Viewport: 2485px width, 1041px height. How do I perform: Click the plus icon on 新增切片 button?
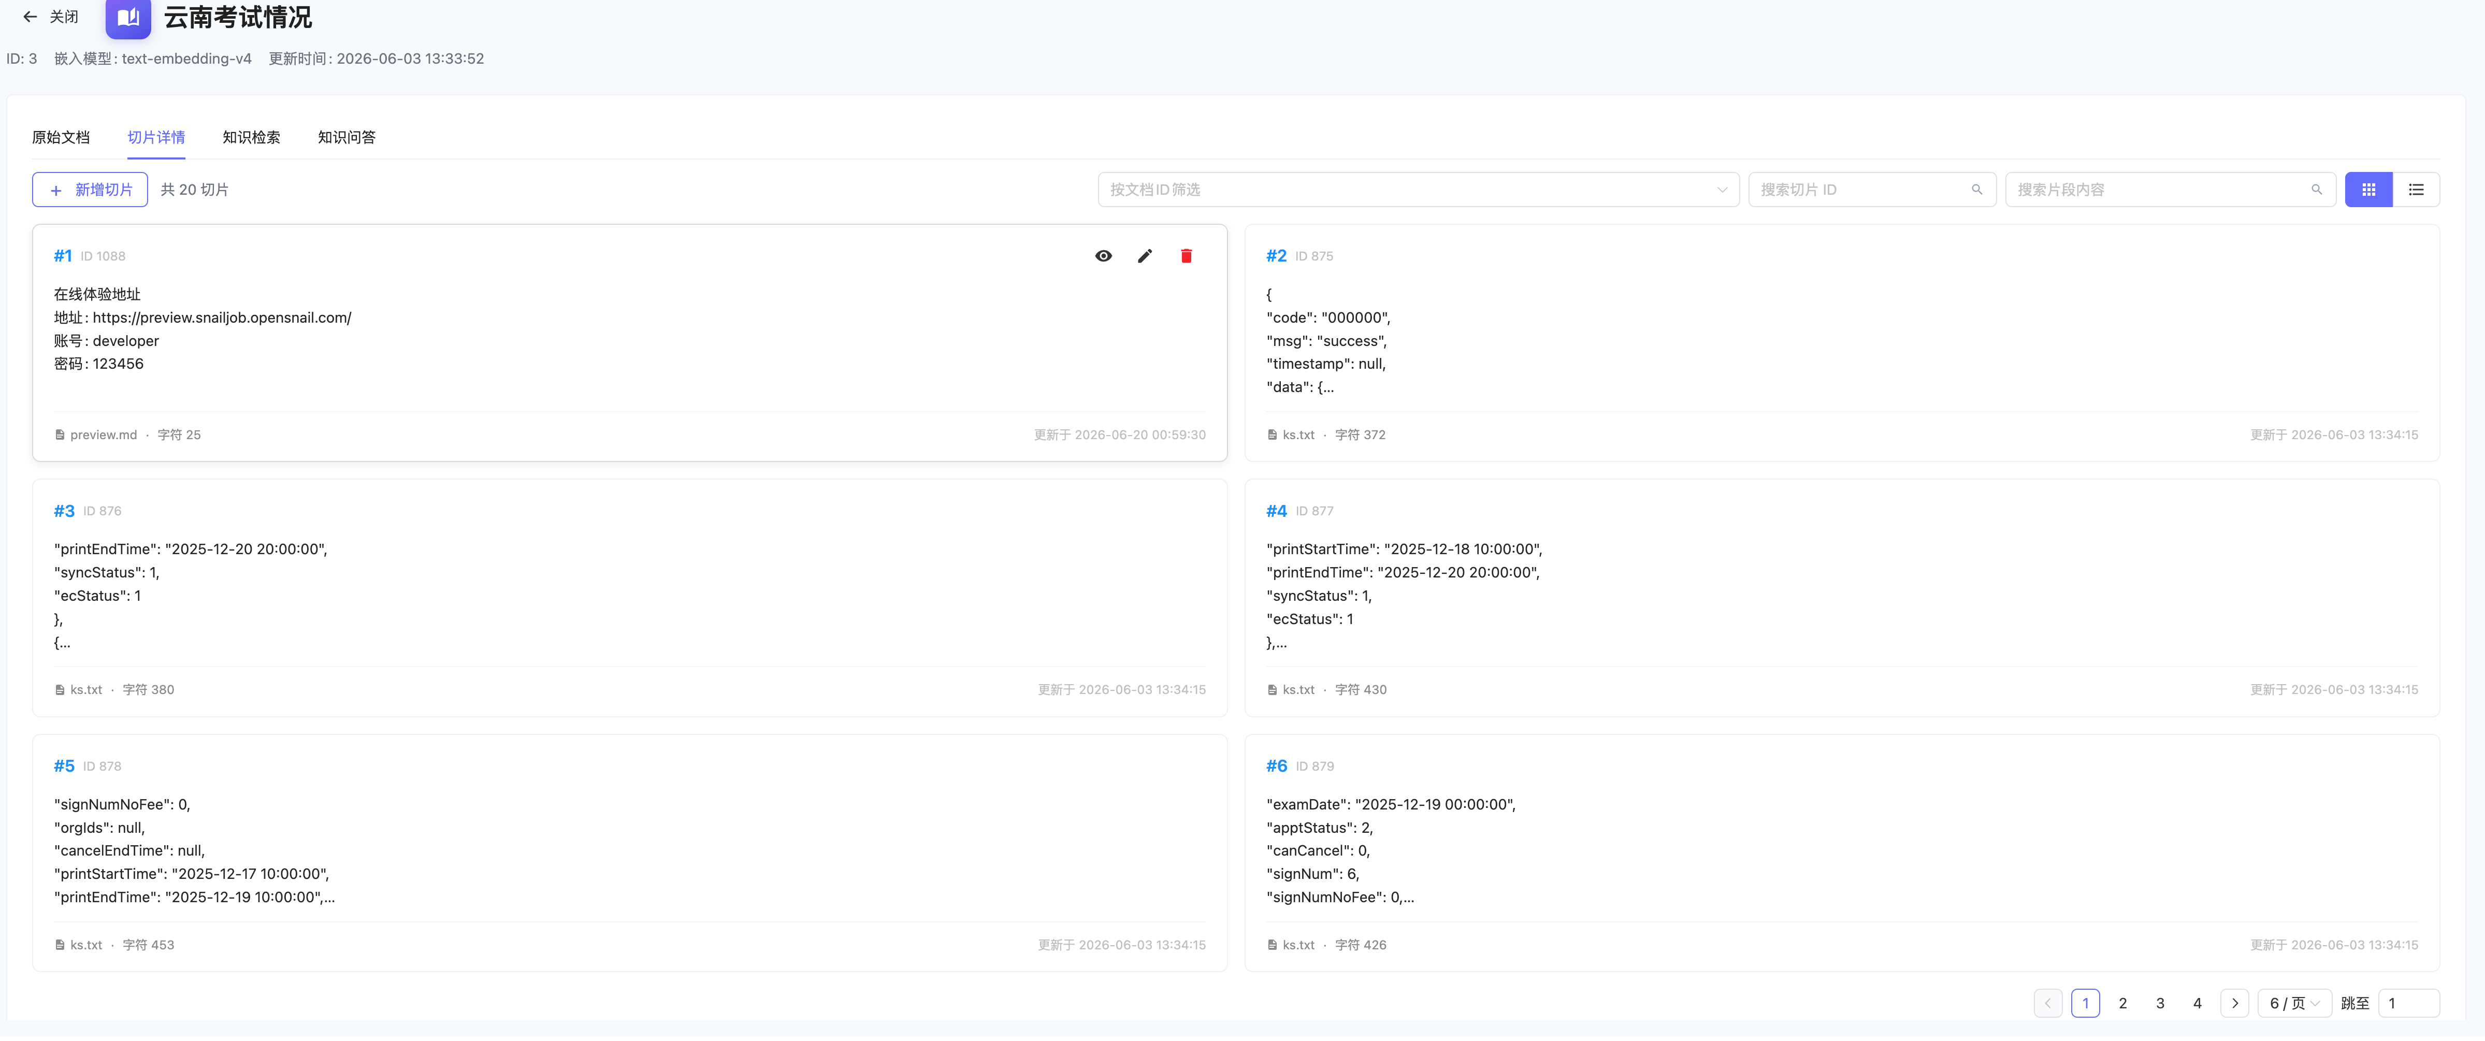pyautogui.click(x=56, y=190)
